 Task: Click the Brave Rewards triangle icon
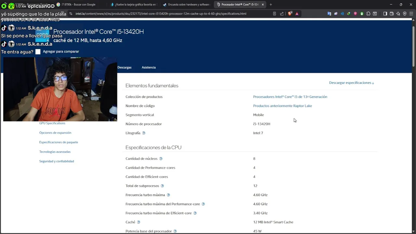pyautogui.click(x=297, y=14)
